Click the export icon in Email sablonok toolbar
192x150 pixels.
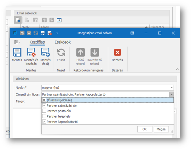[x=59, y=20]
